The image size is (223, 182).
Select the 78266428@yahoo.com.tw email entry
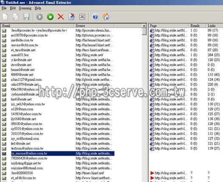(29, 159)
